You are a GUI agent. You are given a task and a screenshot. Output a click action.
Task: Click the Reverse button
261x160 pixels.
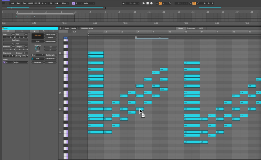(x=38, y=62)
